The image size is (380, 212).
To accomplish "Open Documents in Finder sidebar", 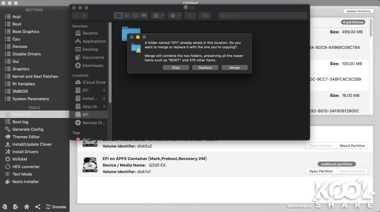I will point(90,57).
